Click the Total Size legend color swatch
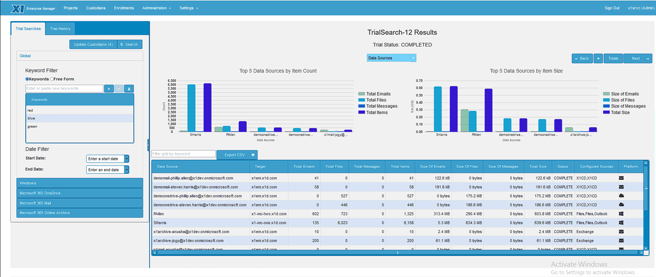This screenshot has width=656, height=277. point(606,113)
